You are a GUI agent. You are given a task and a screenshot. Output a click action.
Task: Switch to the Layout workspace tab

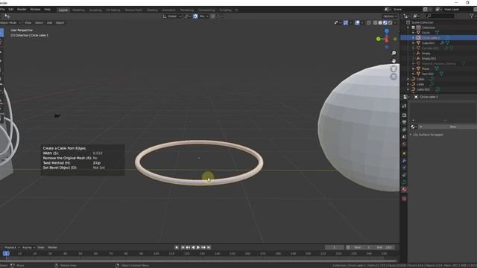click(x=63, y=10)
